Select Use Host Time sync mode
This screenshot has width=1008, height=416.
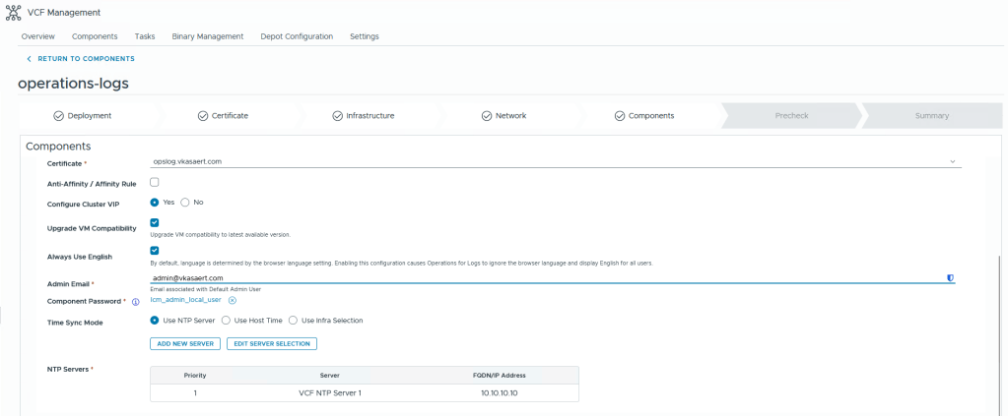226,320
